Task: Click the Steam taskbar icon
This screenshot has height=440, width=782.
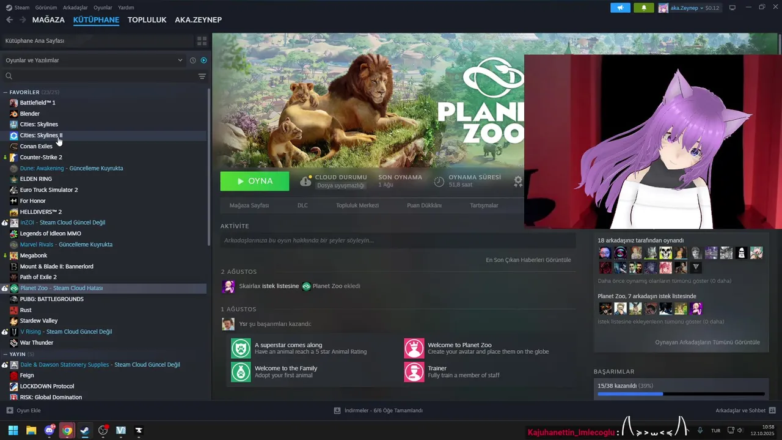Action: pos(85,430)
